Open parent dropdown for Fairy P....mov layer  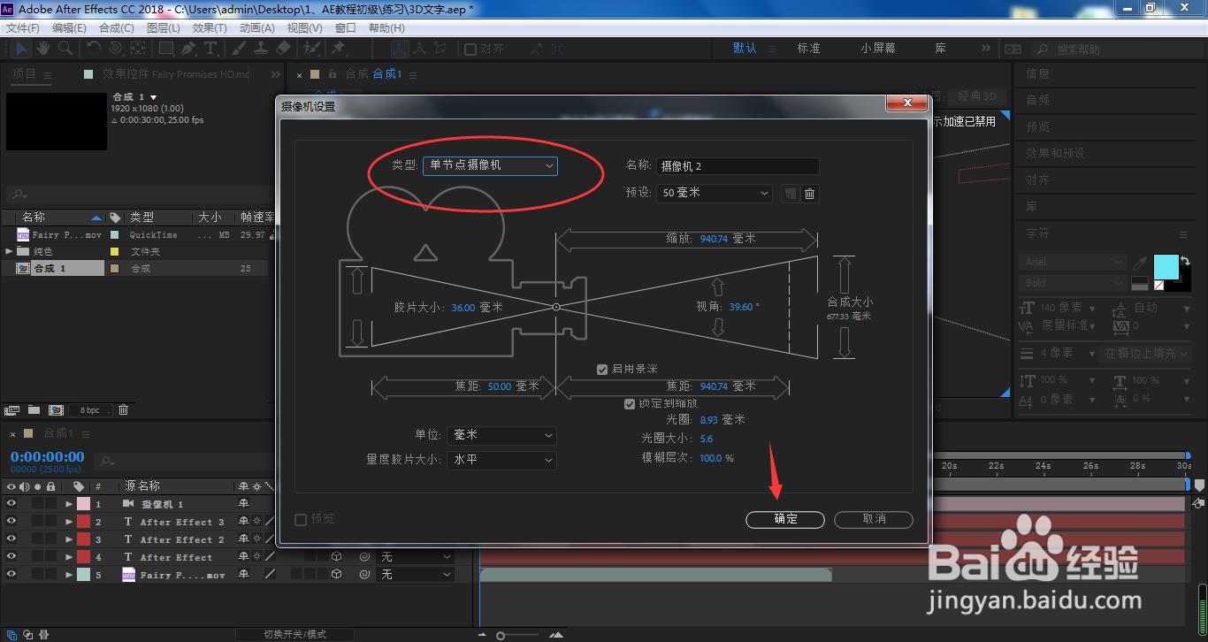point(415,575)
